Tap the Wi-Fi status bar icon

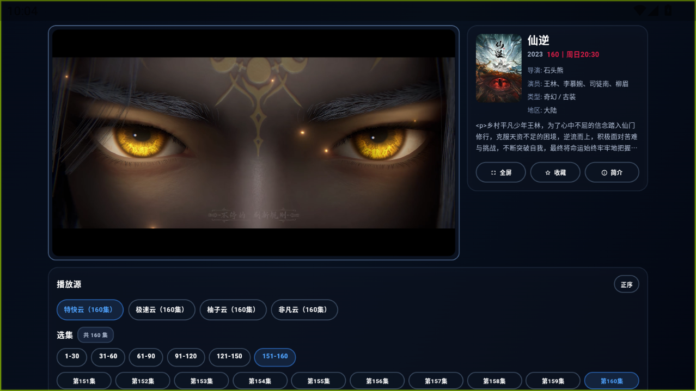point(641,11)
